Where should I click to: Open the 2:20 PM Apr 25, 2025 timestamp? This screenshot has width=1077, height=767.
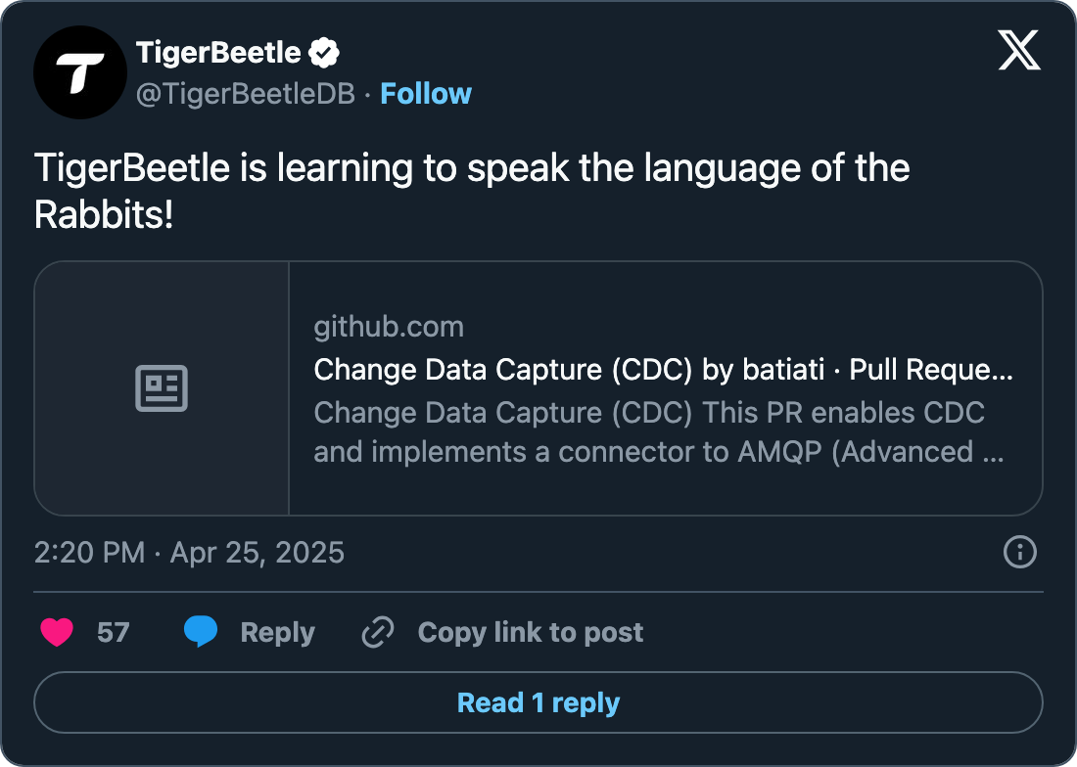189,553
